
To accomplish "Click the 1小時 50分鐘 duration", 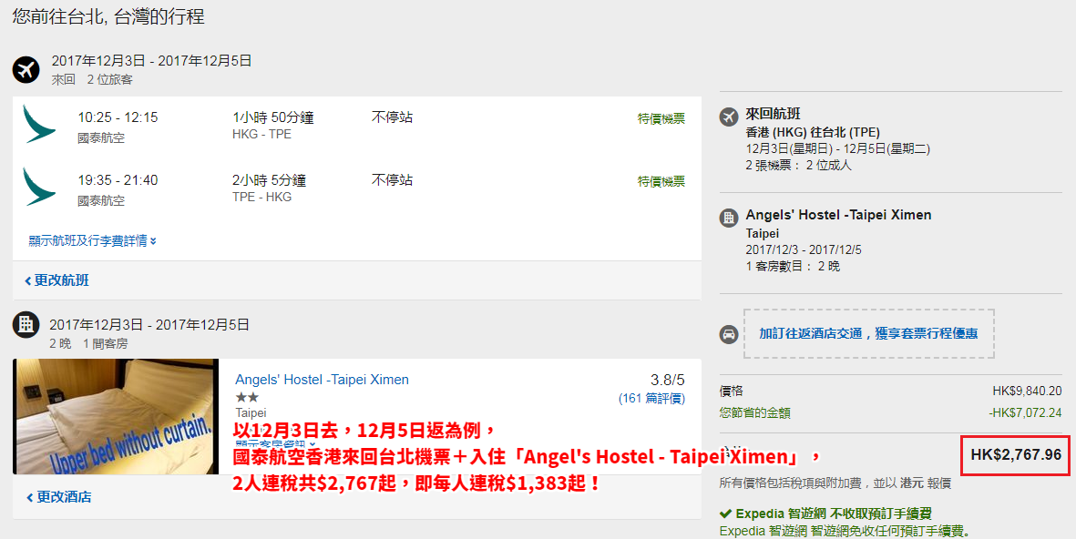I will point(273,118).
